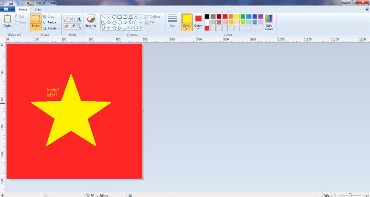Choose the Right triangle shape
Screen dimensions: 370x197
click(103, 23)
